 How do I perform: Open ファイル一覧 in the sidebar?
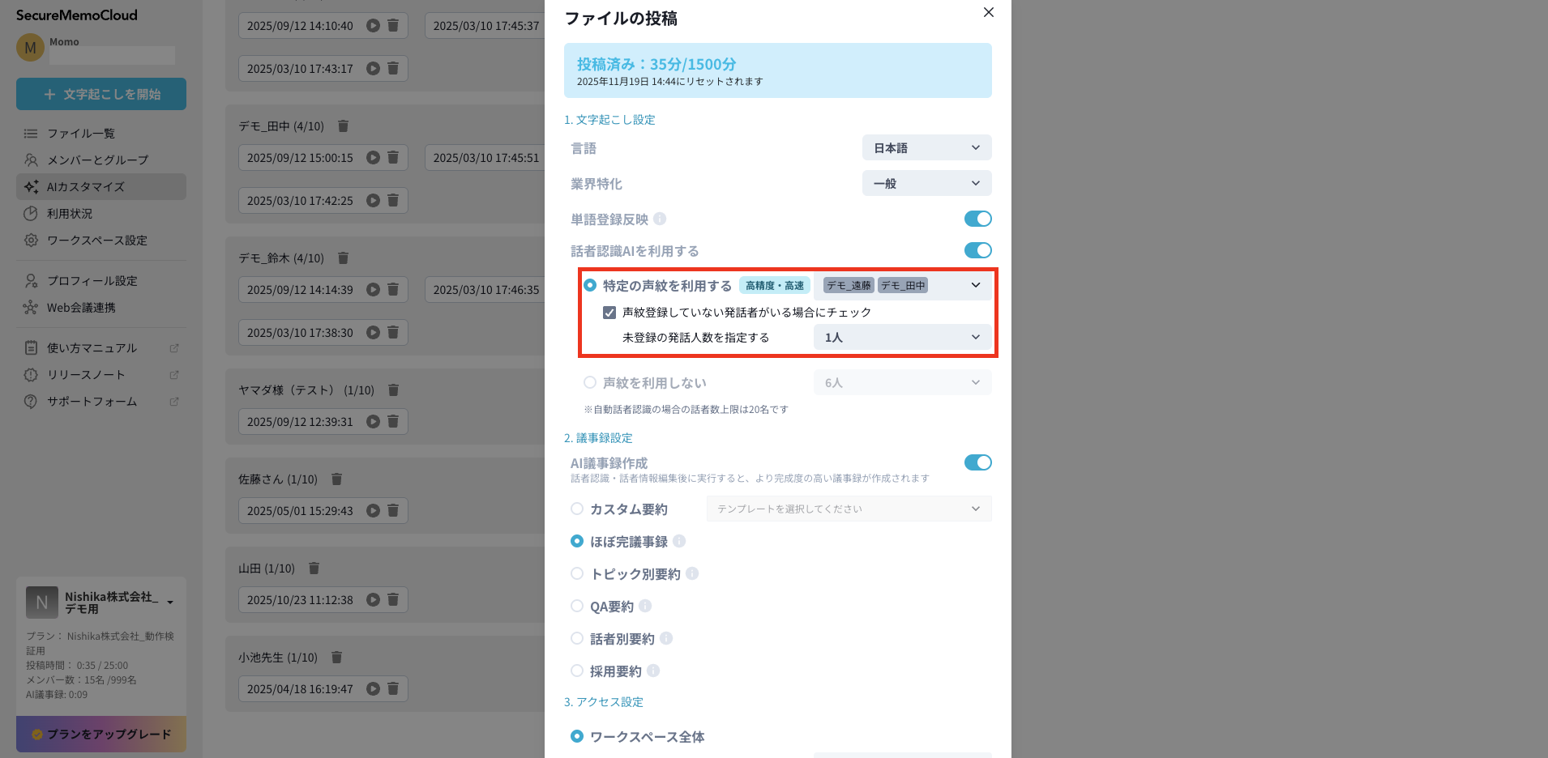click(80, 134)
